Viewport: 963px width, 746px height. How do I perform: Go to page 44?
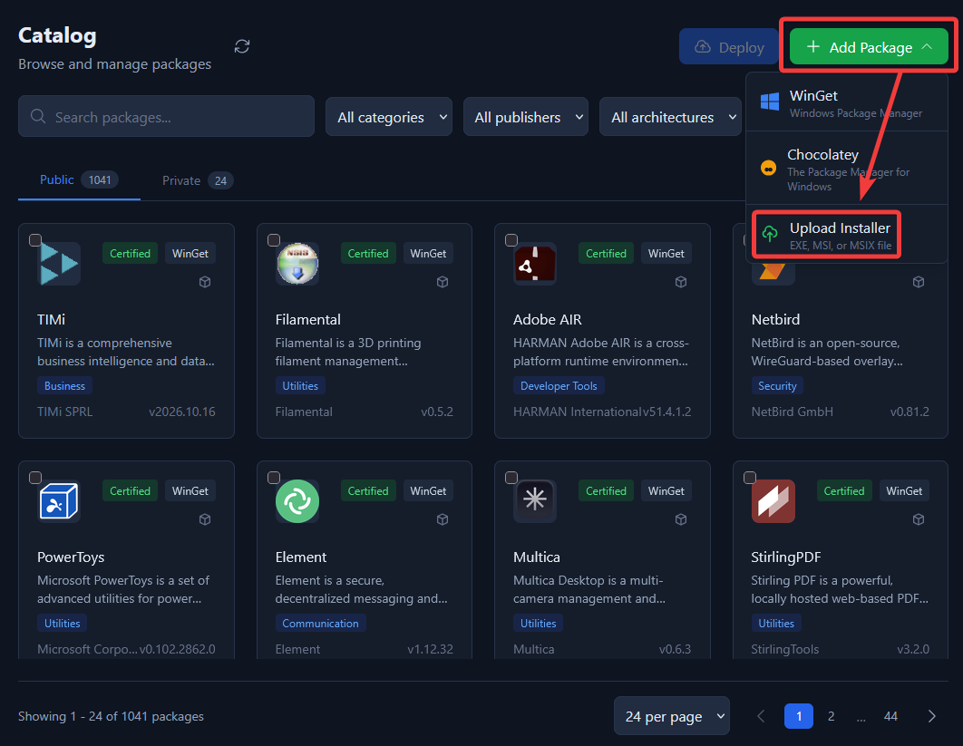coord(890,716)
